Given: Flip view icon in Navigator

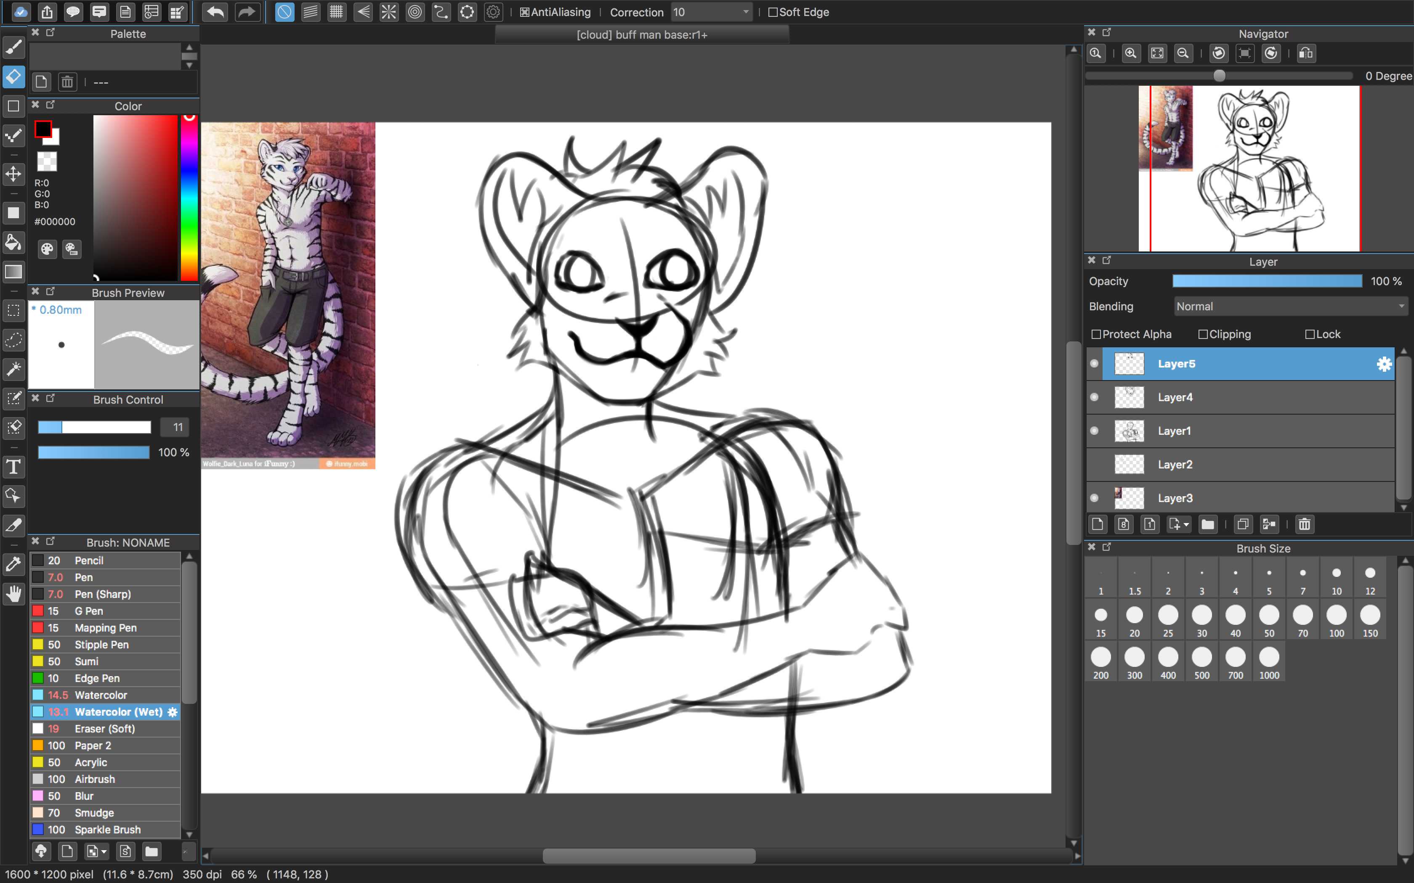Looking at the screenshot, I should click(1306, 53).
